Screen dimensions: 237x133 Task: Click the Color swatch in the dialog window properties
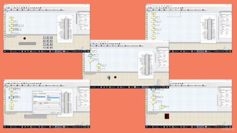(x=84, y=101)
